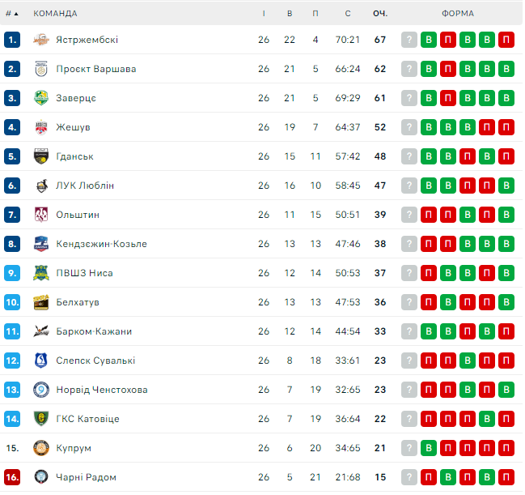Sort table by rank number column
Screen dimensions: 525x495
coord(11,13)
